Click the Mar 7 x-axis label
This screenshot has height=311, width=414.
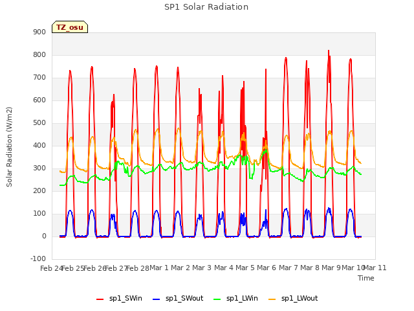point(289,268)
